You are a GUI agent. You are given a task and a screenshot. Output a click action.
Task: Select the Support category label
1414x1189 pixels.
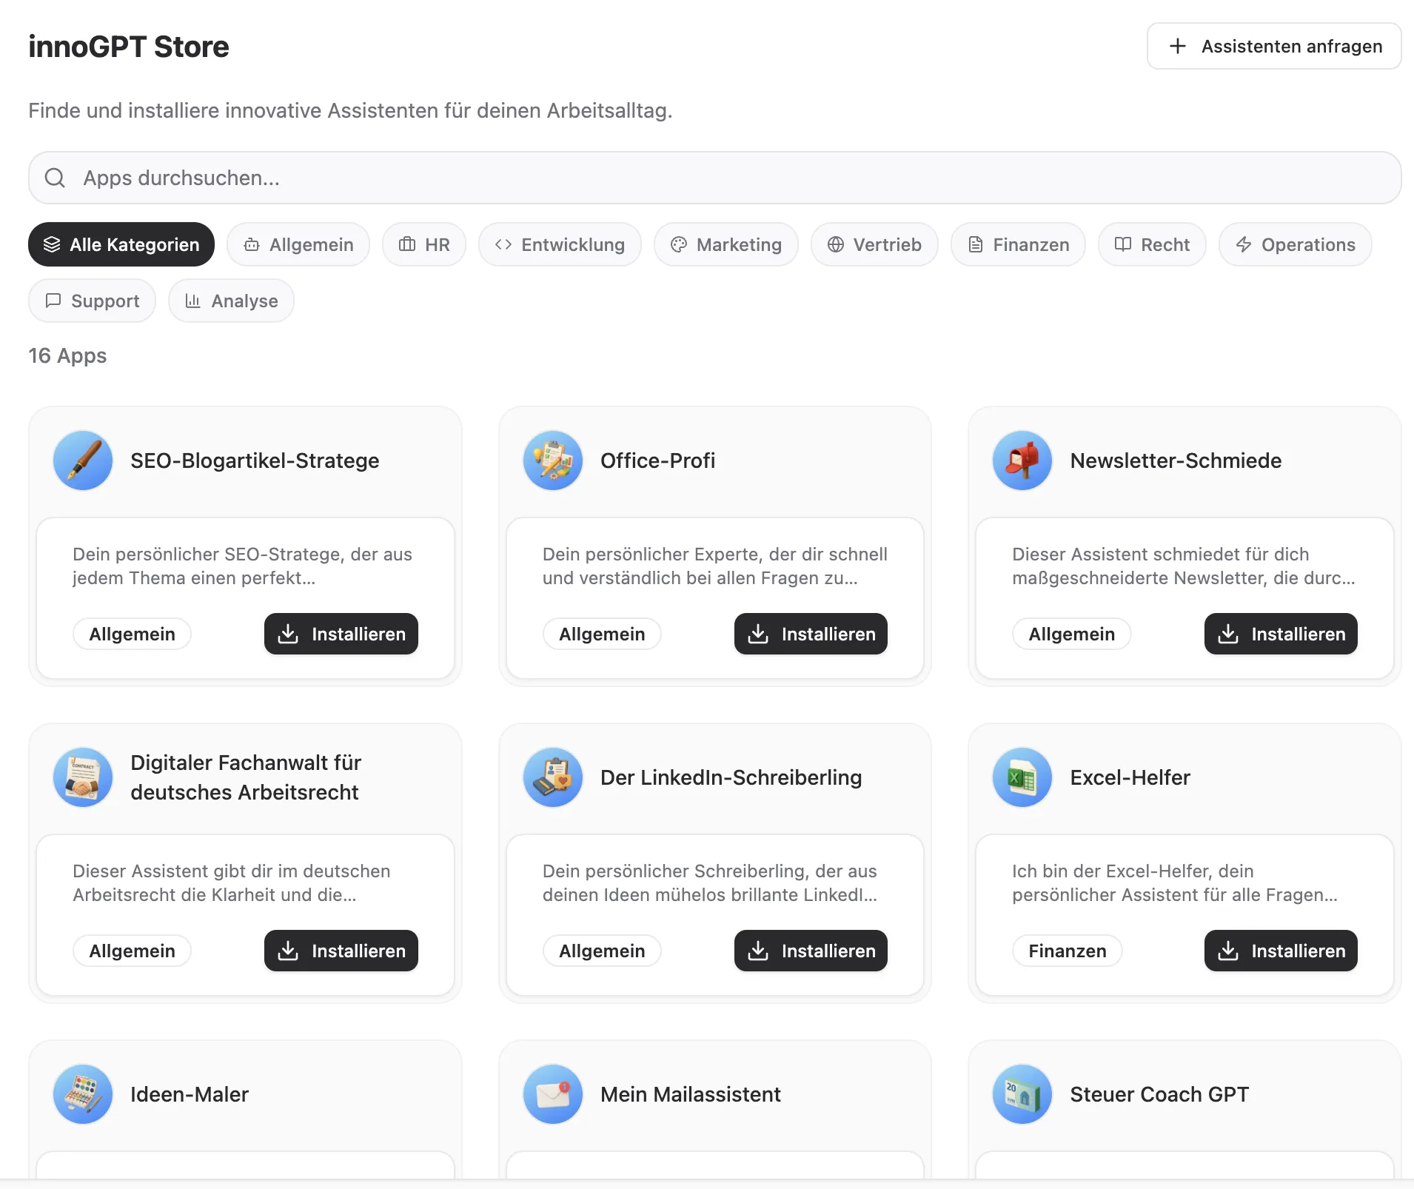pos(105,301)
